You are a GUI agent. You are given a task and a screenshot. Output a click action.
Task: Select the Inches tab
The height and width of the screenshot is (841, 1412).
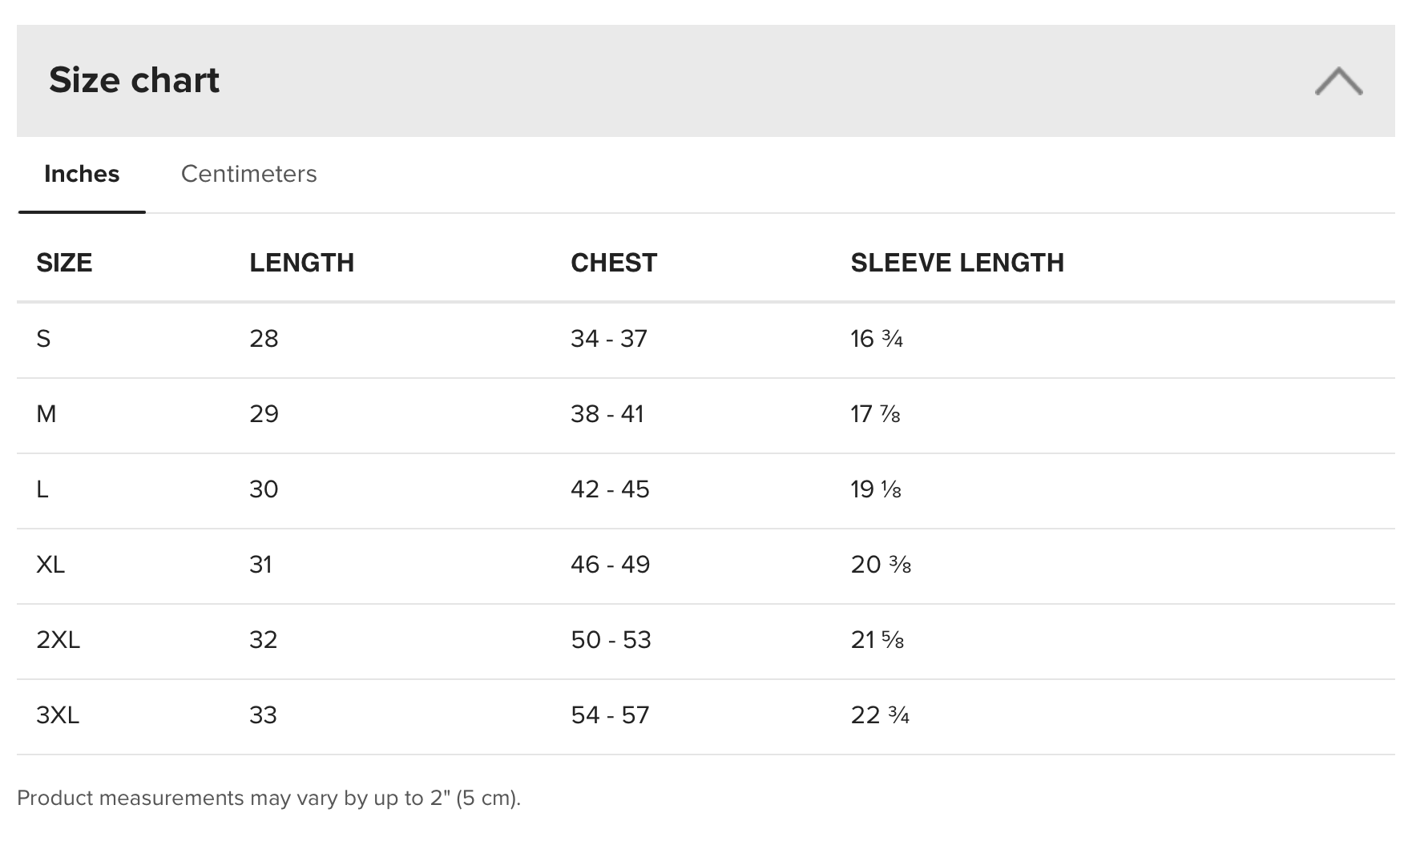82,174
